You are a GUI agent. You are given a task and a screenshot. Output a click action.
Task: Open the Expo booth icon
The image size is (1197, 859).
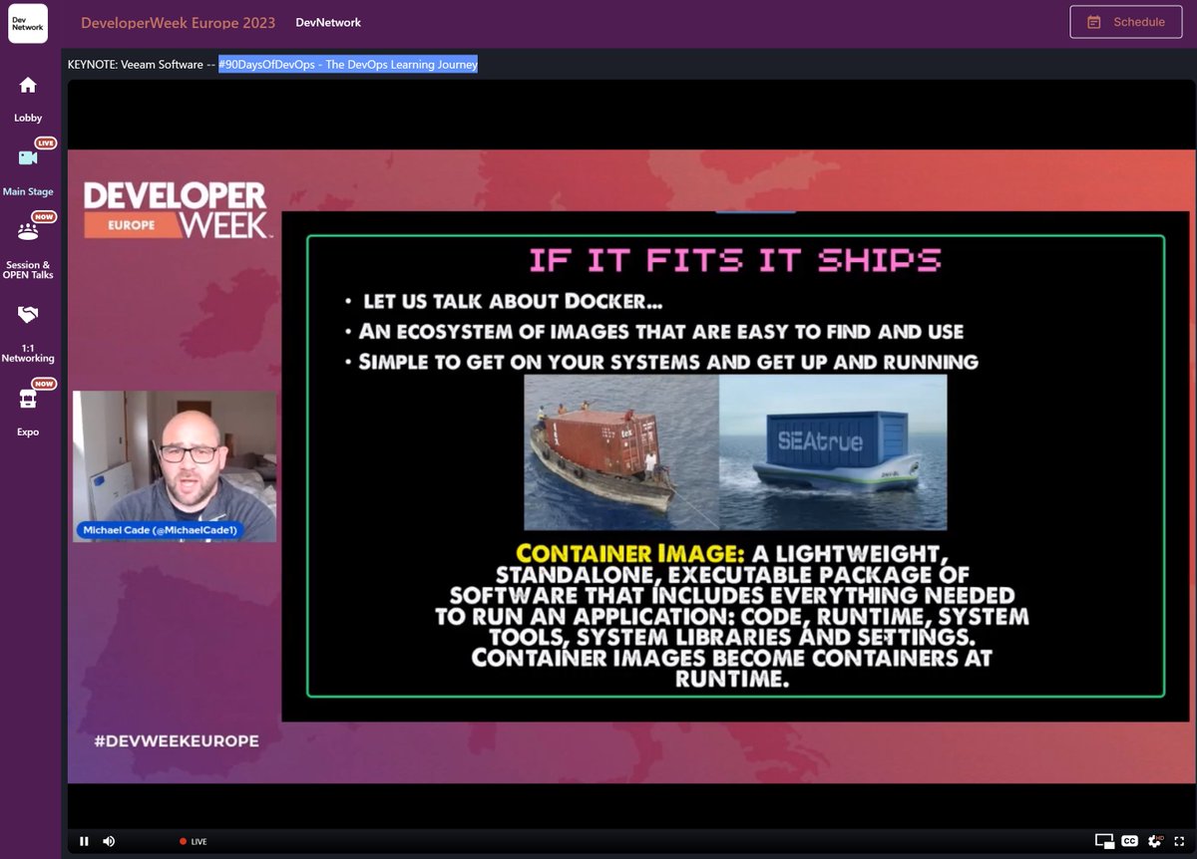(28, 399)
